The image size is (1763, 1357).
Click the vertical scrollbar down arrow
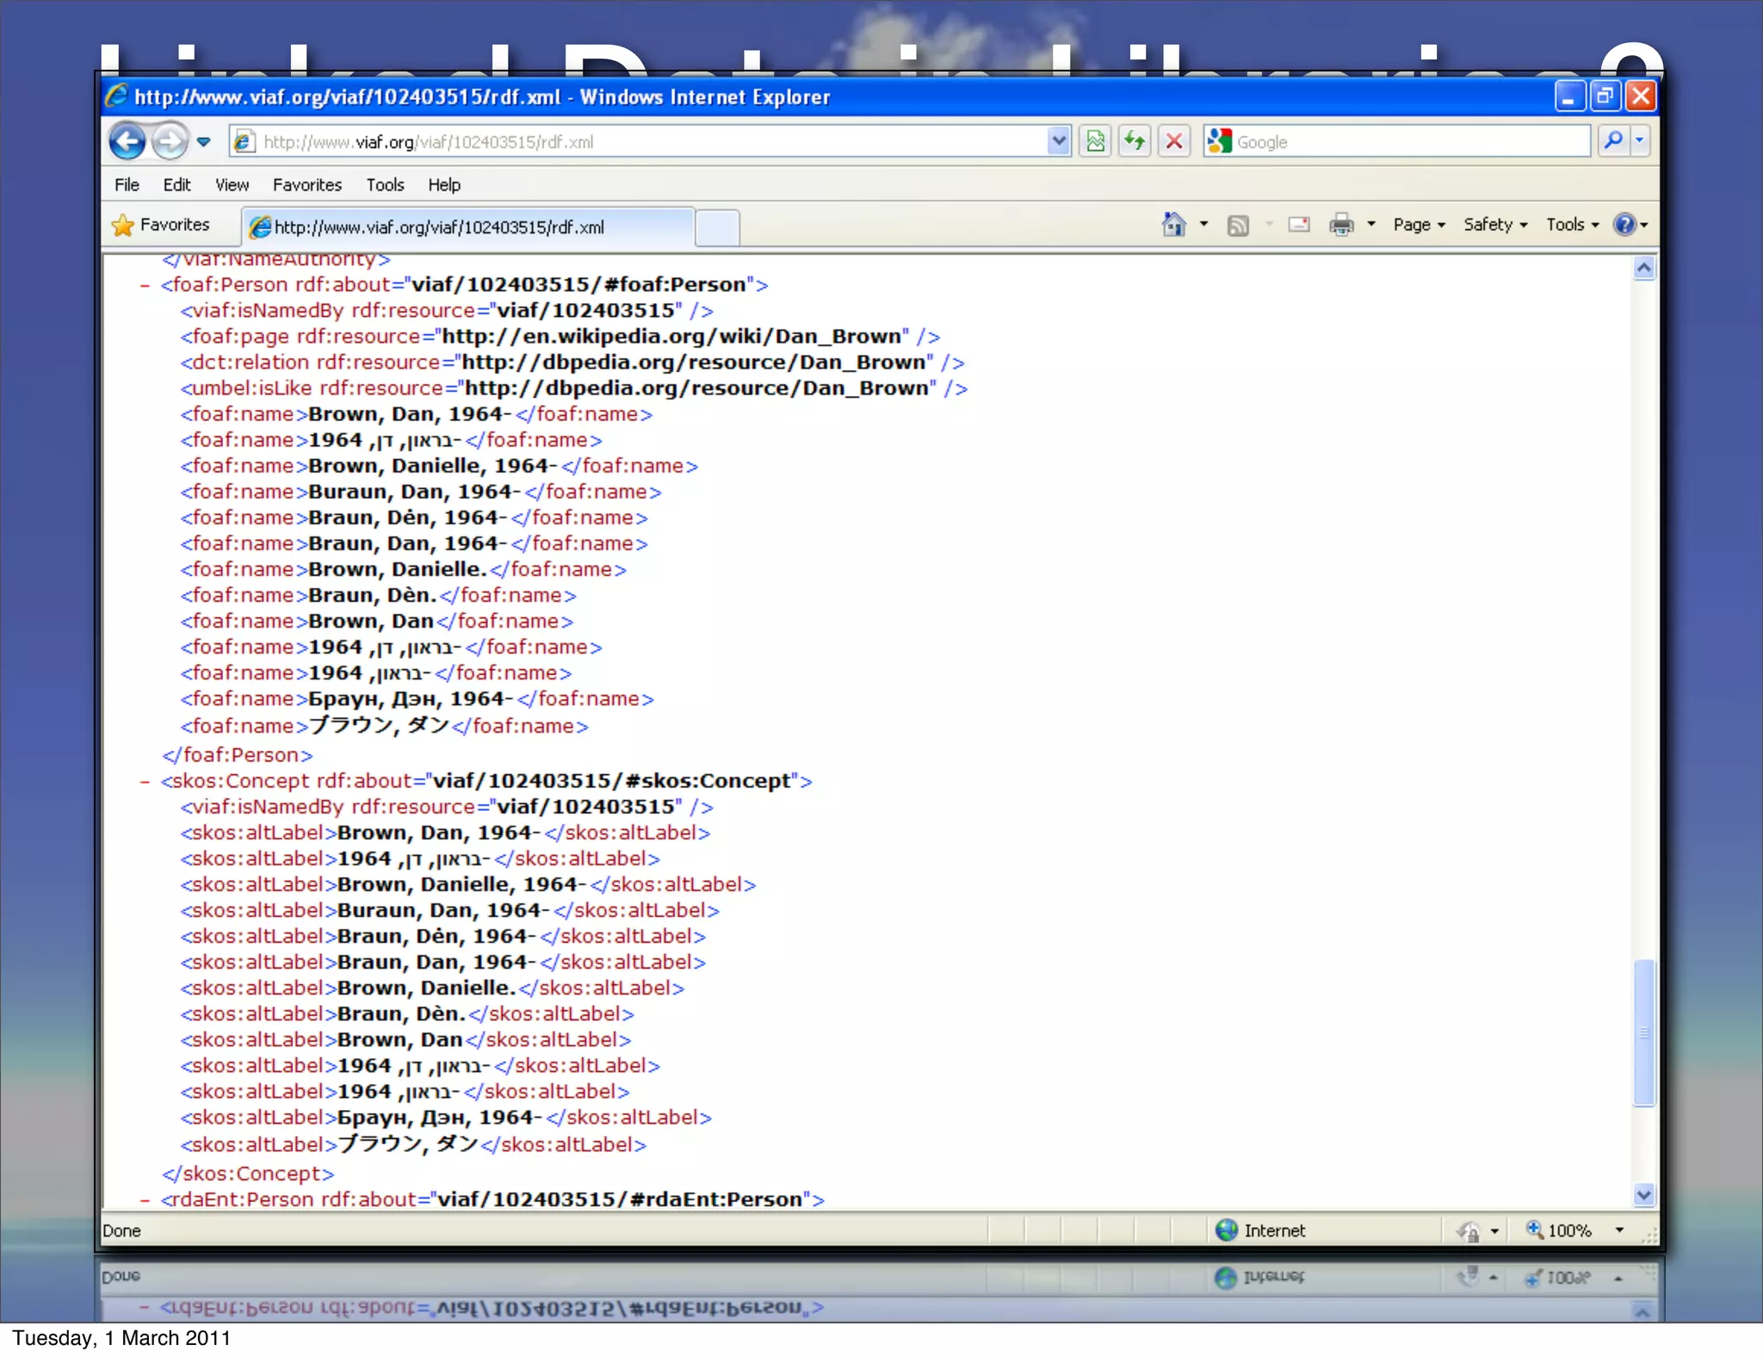pos(1643,1195)
